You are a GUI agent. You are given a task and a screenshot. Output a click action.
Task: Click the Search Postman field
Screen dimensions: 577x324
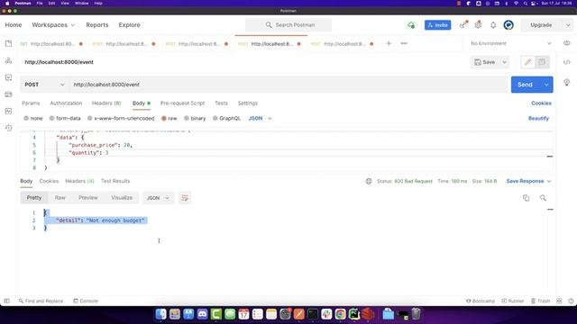point(288,25)
